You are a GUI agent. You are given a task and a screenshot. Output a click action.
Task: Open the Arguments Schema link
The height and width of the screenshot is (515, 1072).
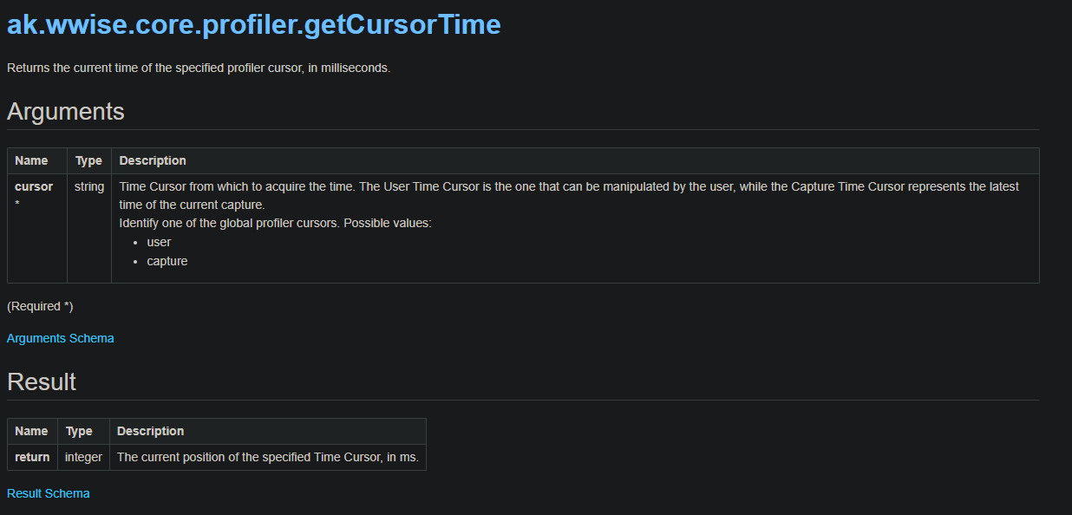[x=61, y=338]
